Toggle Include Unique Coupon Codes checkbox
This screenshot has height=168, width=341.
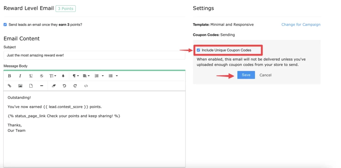198,50
